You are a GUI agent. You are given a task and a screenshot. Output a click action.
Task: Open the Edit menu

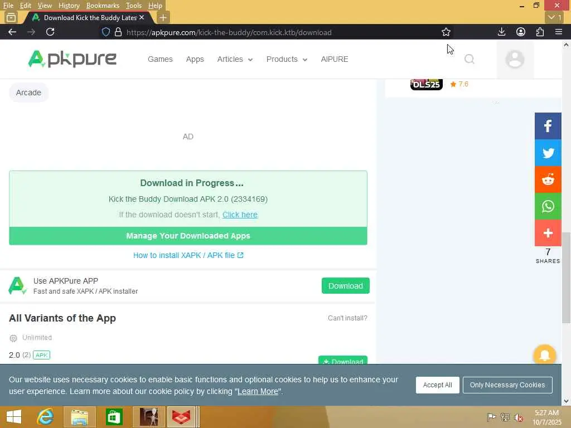pos(25,6)
